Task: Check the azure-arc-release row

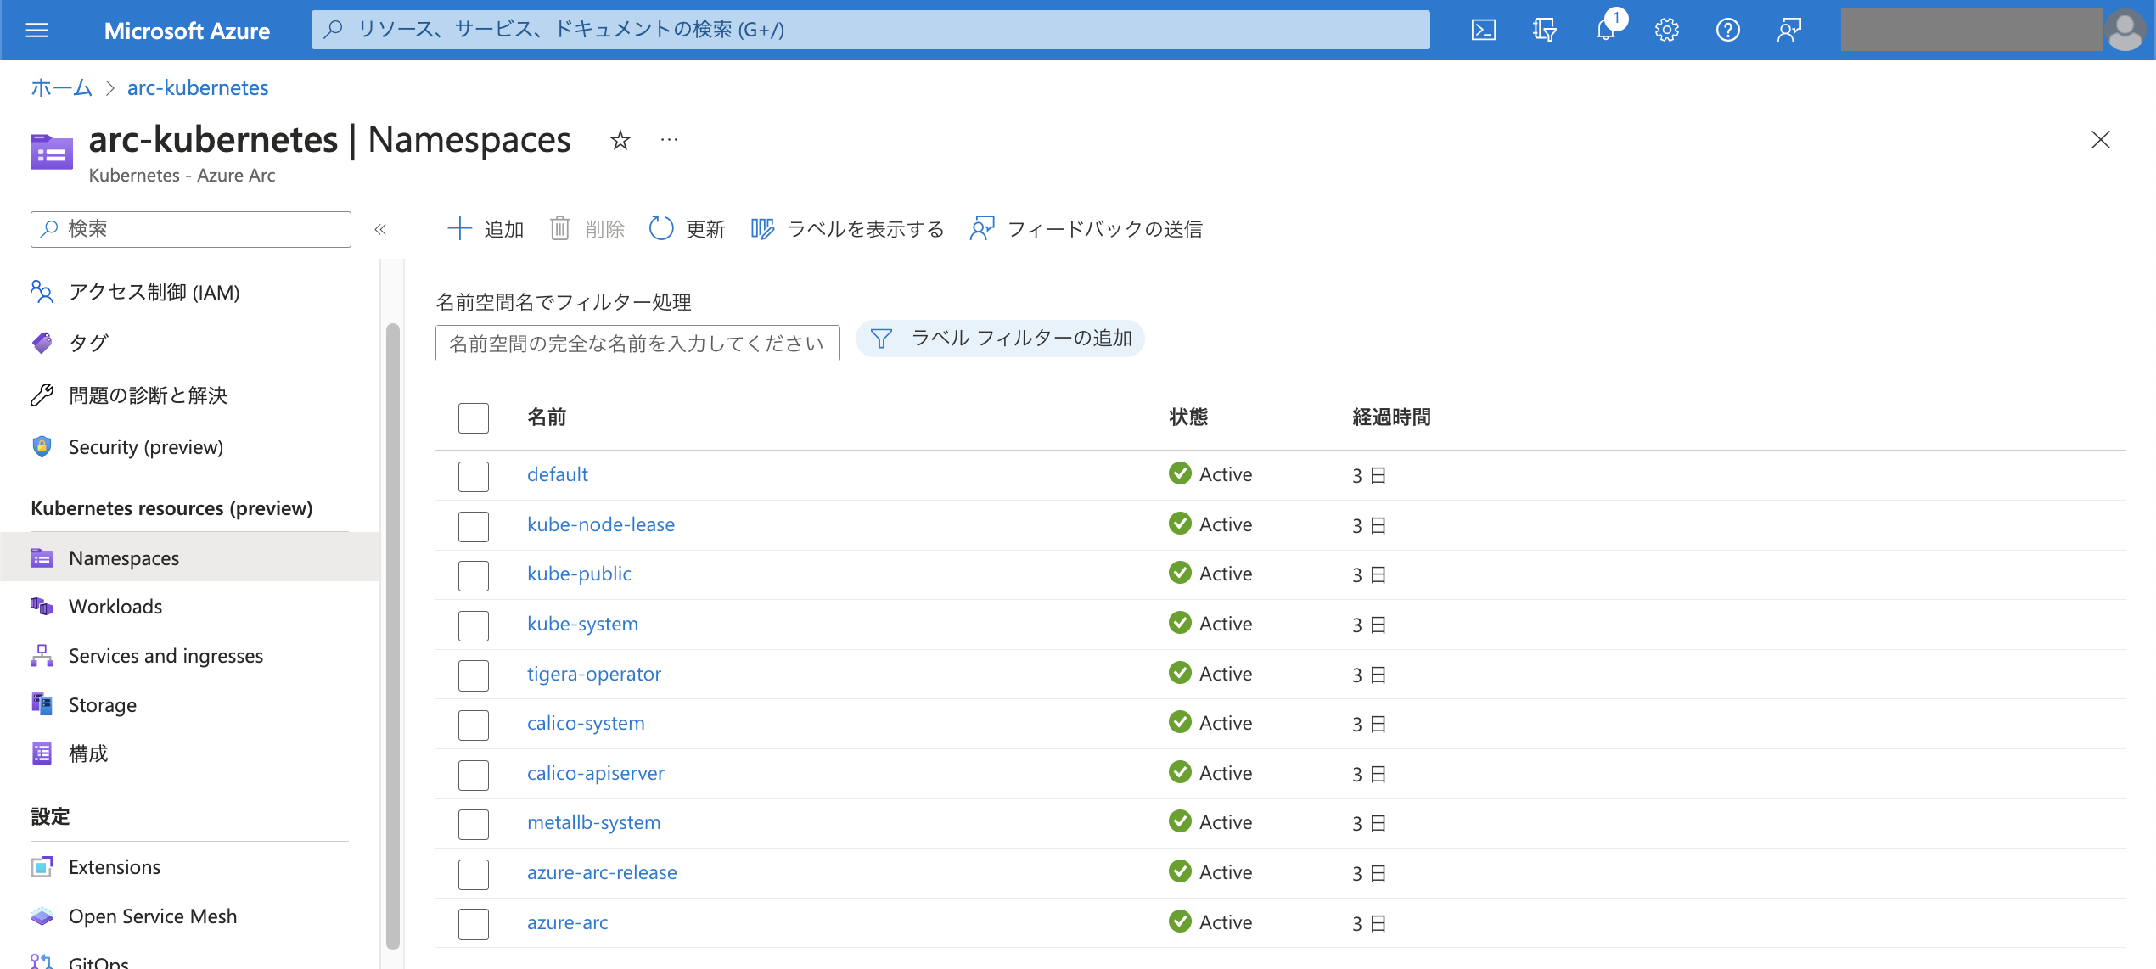Action: 474,874
